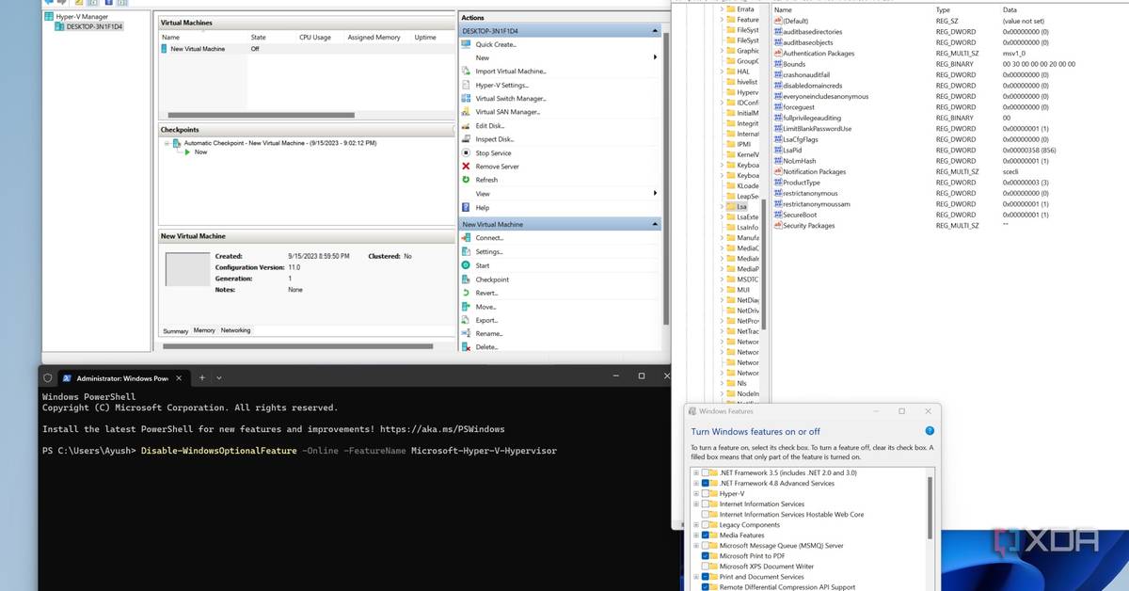Click the green Refresh icon
This screenshot has width=1129, height=591.
click(x=467, y=180)
